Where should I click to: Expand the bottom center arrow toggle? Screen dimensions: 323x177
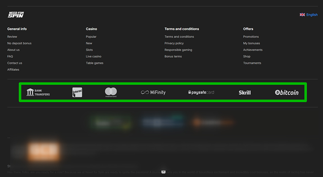[163, 172]
